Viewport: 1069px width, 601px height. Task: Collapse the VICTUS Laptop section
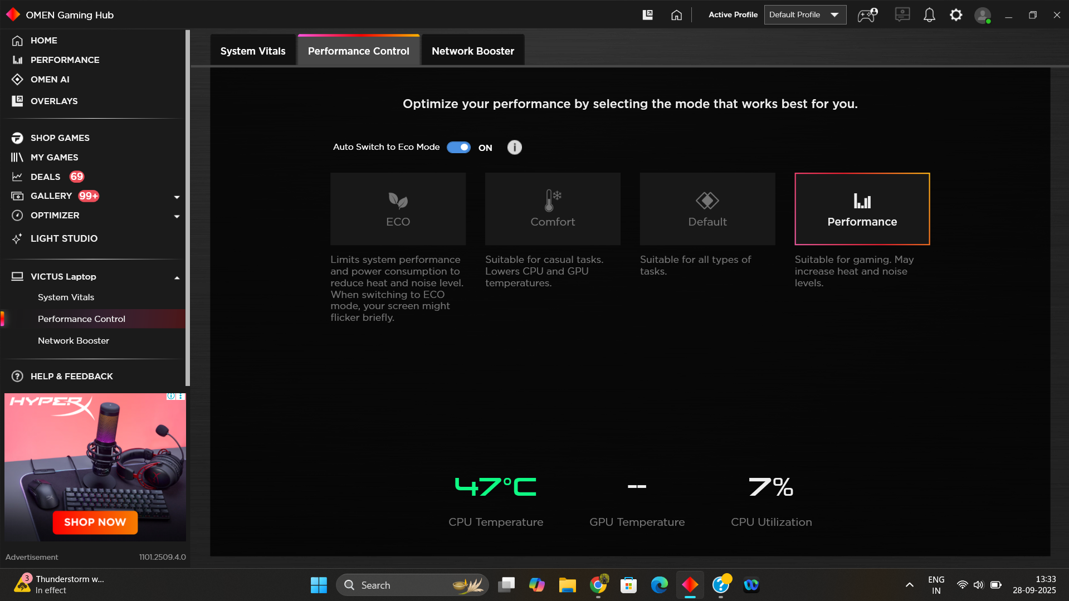(177, 277)
